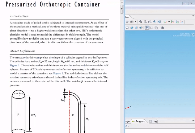Take a snapshot with the camera icon

click(x=162, y=27)
